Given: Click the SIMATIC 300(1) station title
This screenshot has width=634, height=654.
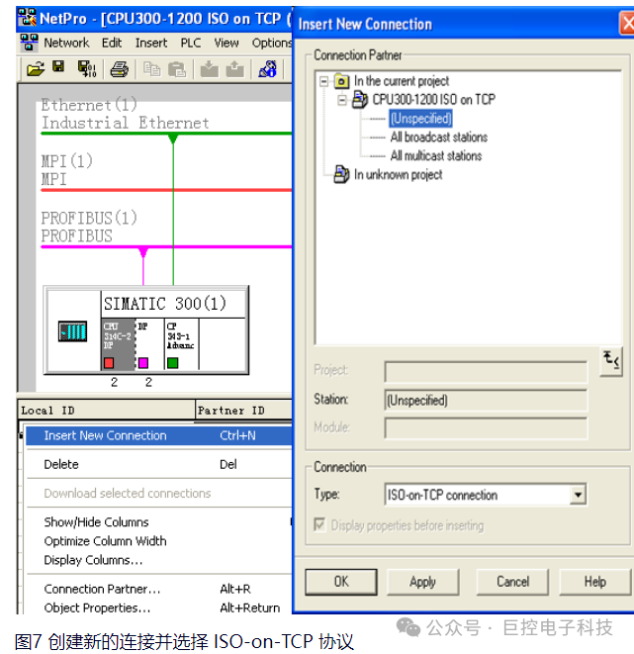Looking at the screenshot, I should point(165,304).
